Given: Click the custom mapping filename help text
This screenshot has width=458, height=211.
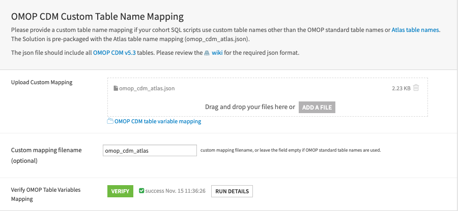Looking at the screenshot, I should click(x=291, y=151).
